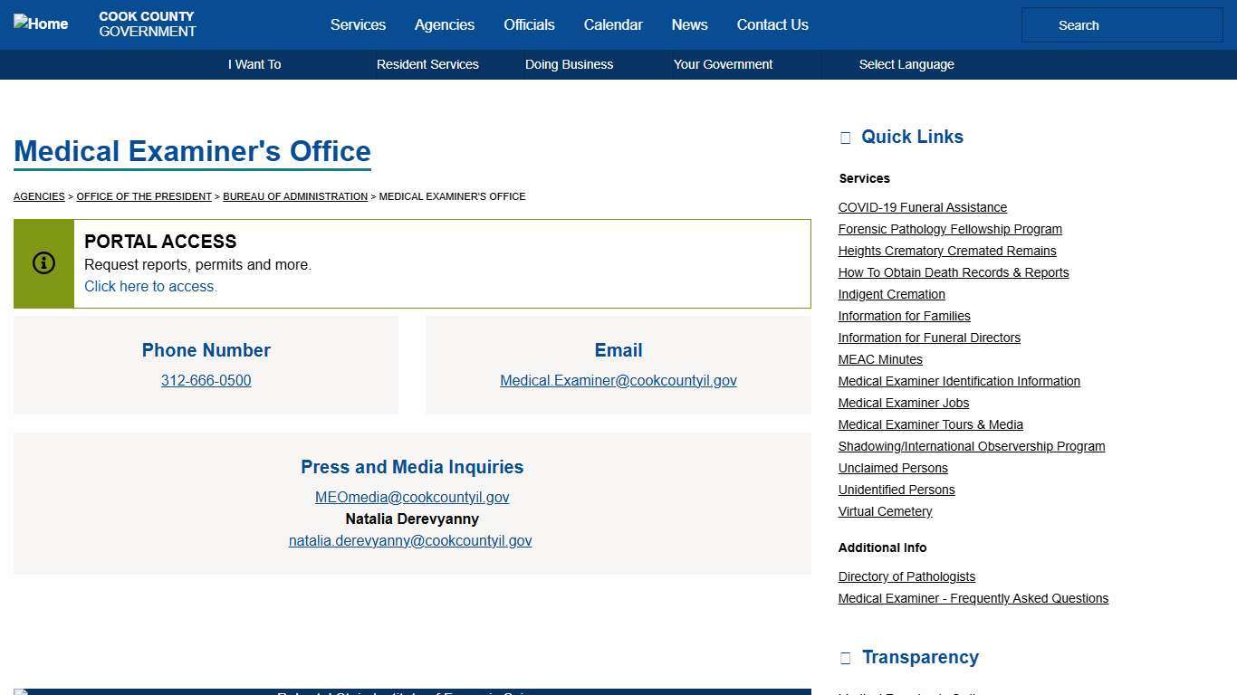Viewport: 1237px width, 695px height.
Task: Go to the Agencies menu item
Action: coord(444,24)
